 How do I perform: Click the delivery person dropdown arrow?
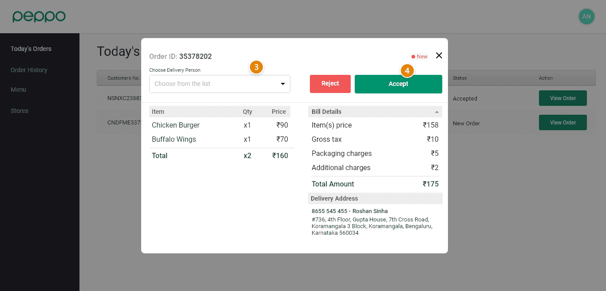283,84
